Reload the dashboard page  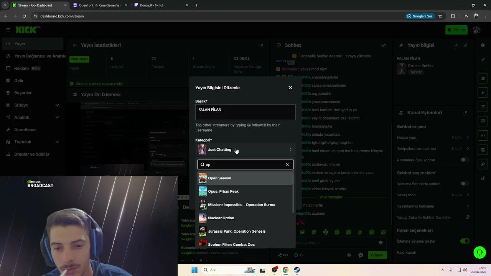tap(24, 16)
